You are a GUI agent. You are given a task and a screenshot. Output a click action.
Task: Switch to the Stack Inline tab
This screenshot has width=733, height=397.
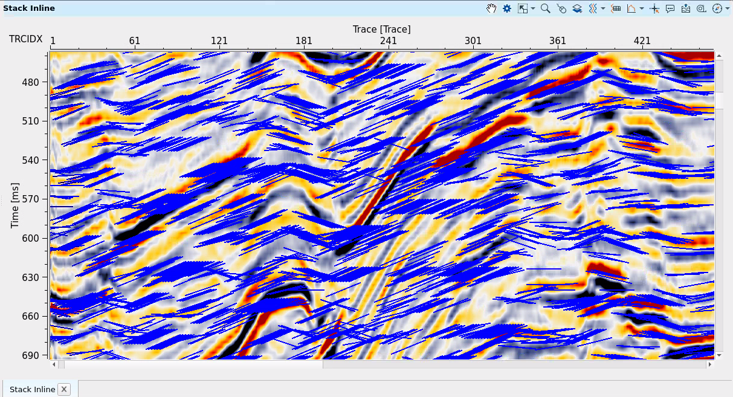point(33,389)
